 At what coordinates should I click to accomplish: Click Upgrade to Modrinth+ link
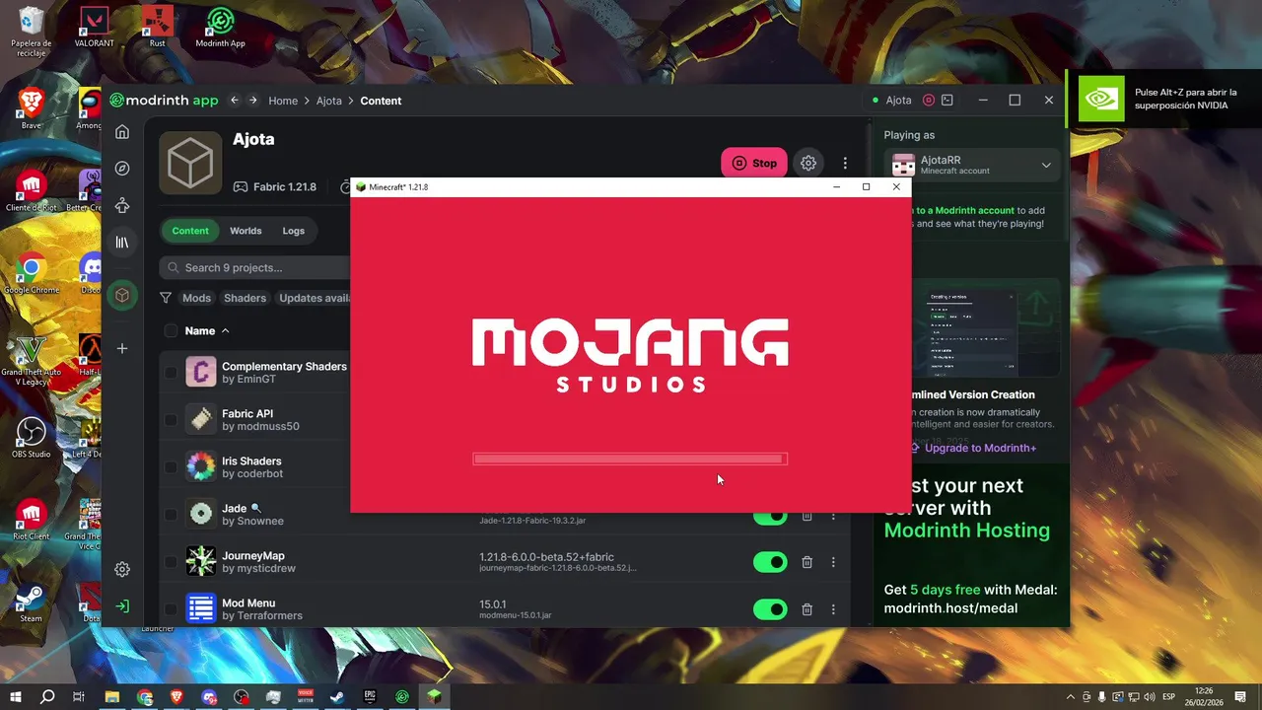973,448
